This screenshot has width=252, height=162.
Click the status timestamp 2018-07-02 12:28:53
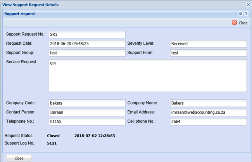click(95, 136)
